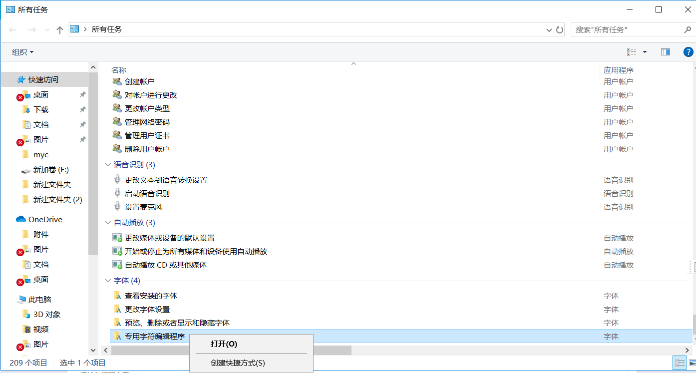Click the user icon for 更改帐户类型

point(117,108)
